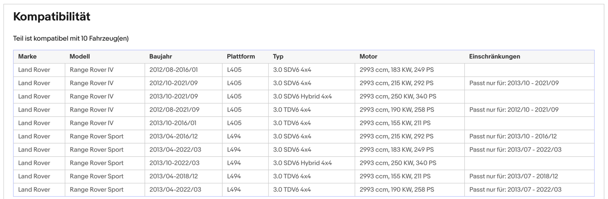The image size is (608, 199).
Task: Click 3.0 SDV6 Hybrid 4x4 in L405 row
Action: click(302, 96)
